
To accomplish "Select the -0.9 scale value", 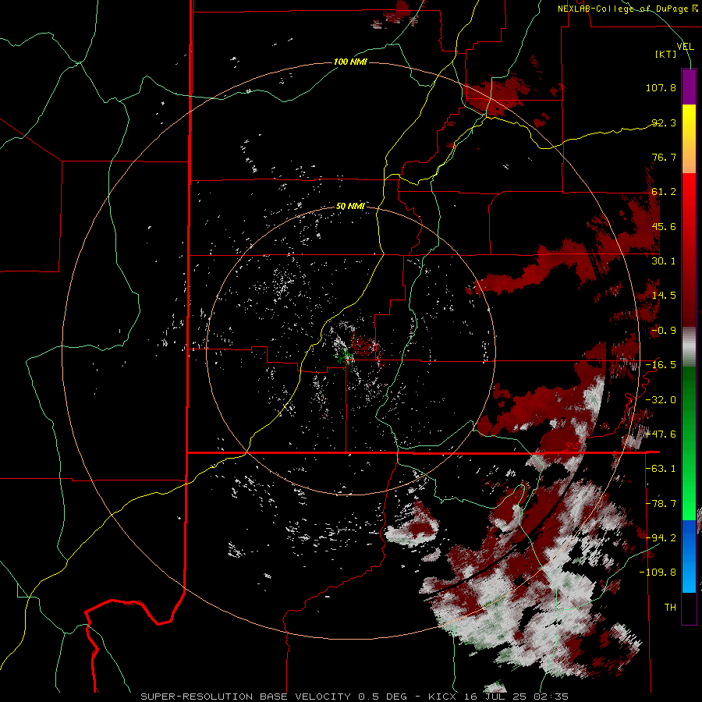I will (664, 331).
